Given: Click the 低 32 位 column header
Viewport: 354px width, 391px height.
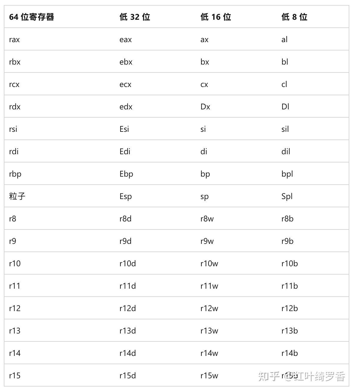Looking at the screenshot, I should click(135, 17).
